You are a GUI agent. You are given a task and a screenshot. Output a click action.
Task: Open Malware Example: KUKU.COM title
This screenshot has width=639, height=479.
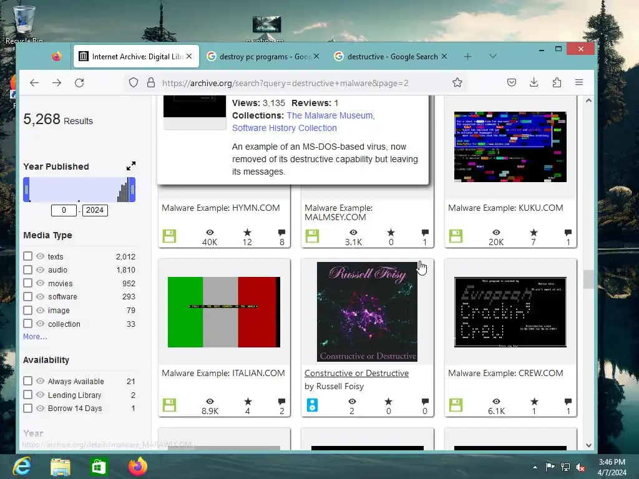click(x=505, y=208)
